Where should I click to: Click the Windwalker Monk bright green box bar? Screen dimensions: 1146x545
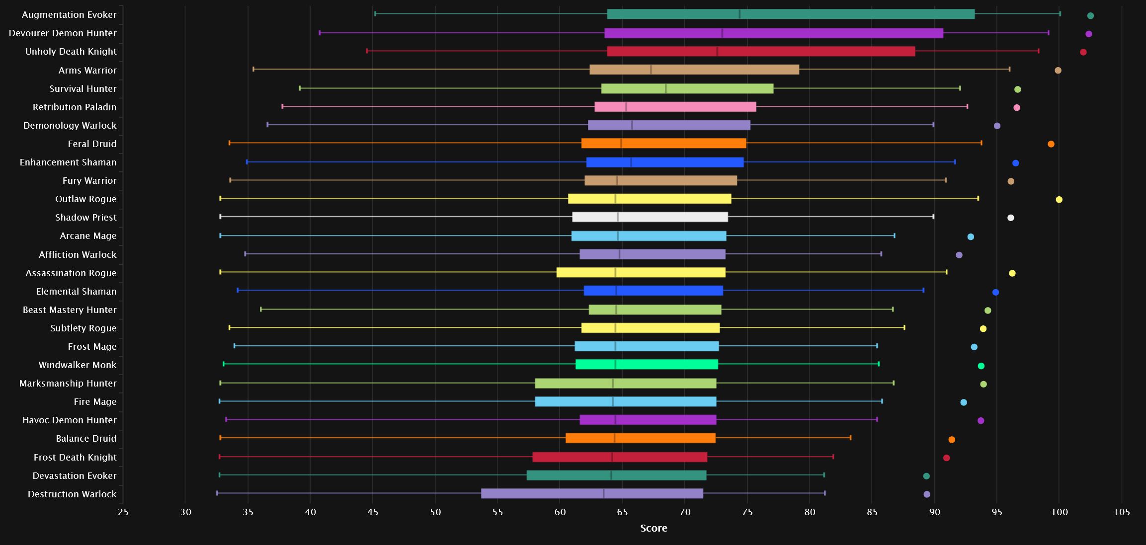pyautogui.click(x=647, y=365)
